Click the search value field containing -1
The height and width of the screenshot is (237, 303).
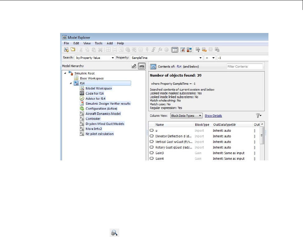tap(243, 58)
